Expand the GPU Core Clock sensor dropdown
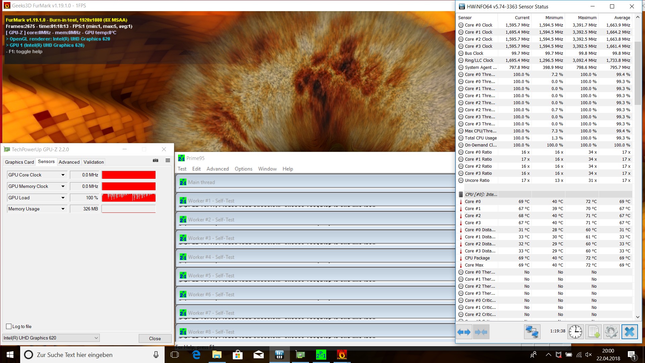Screen dimensions: 645x363 (63, 175)
